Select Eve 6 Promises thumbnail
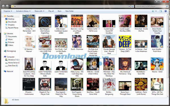170x106 pixels. (77, 41)
